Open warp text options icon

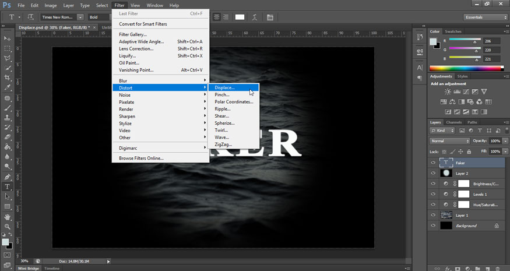(255, 17)
